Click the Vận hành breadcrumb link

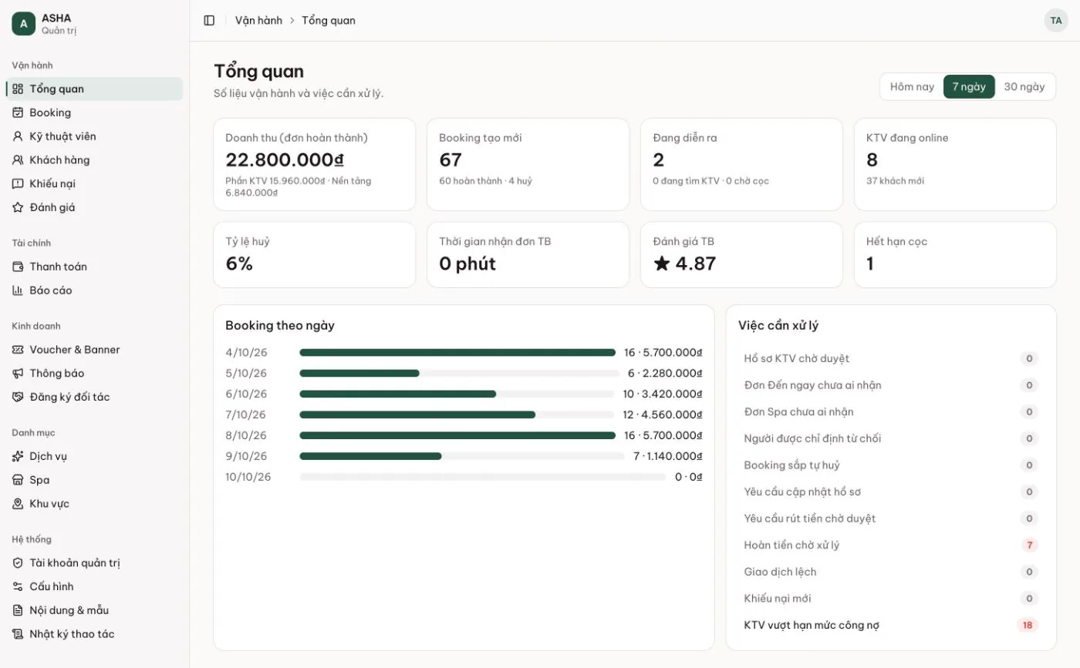pyautogui.click(x=258, y=21)
